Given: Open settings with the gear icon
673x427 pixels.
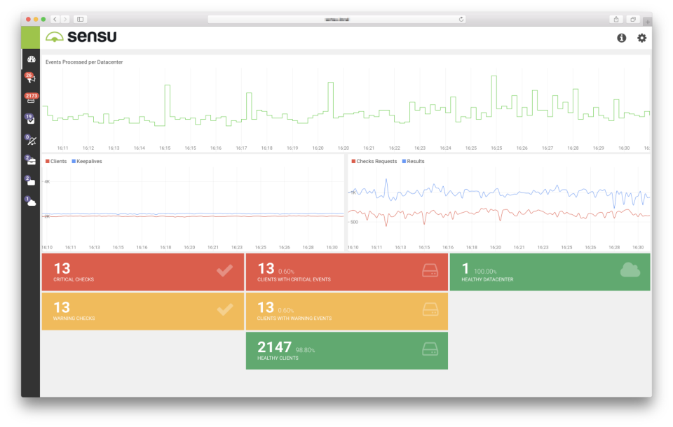Looking at the screenshot, I should pos(641,38).
